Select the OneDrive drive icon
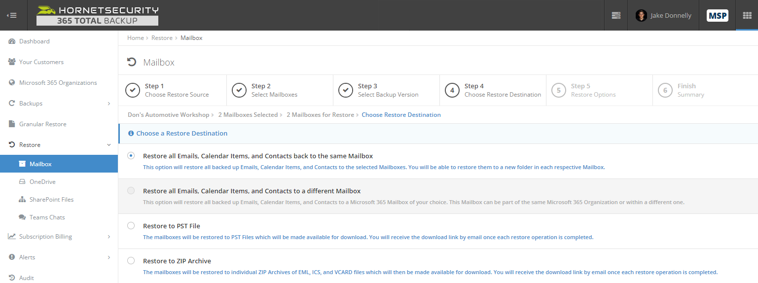758x283 pixels. pos(22,182)
